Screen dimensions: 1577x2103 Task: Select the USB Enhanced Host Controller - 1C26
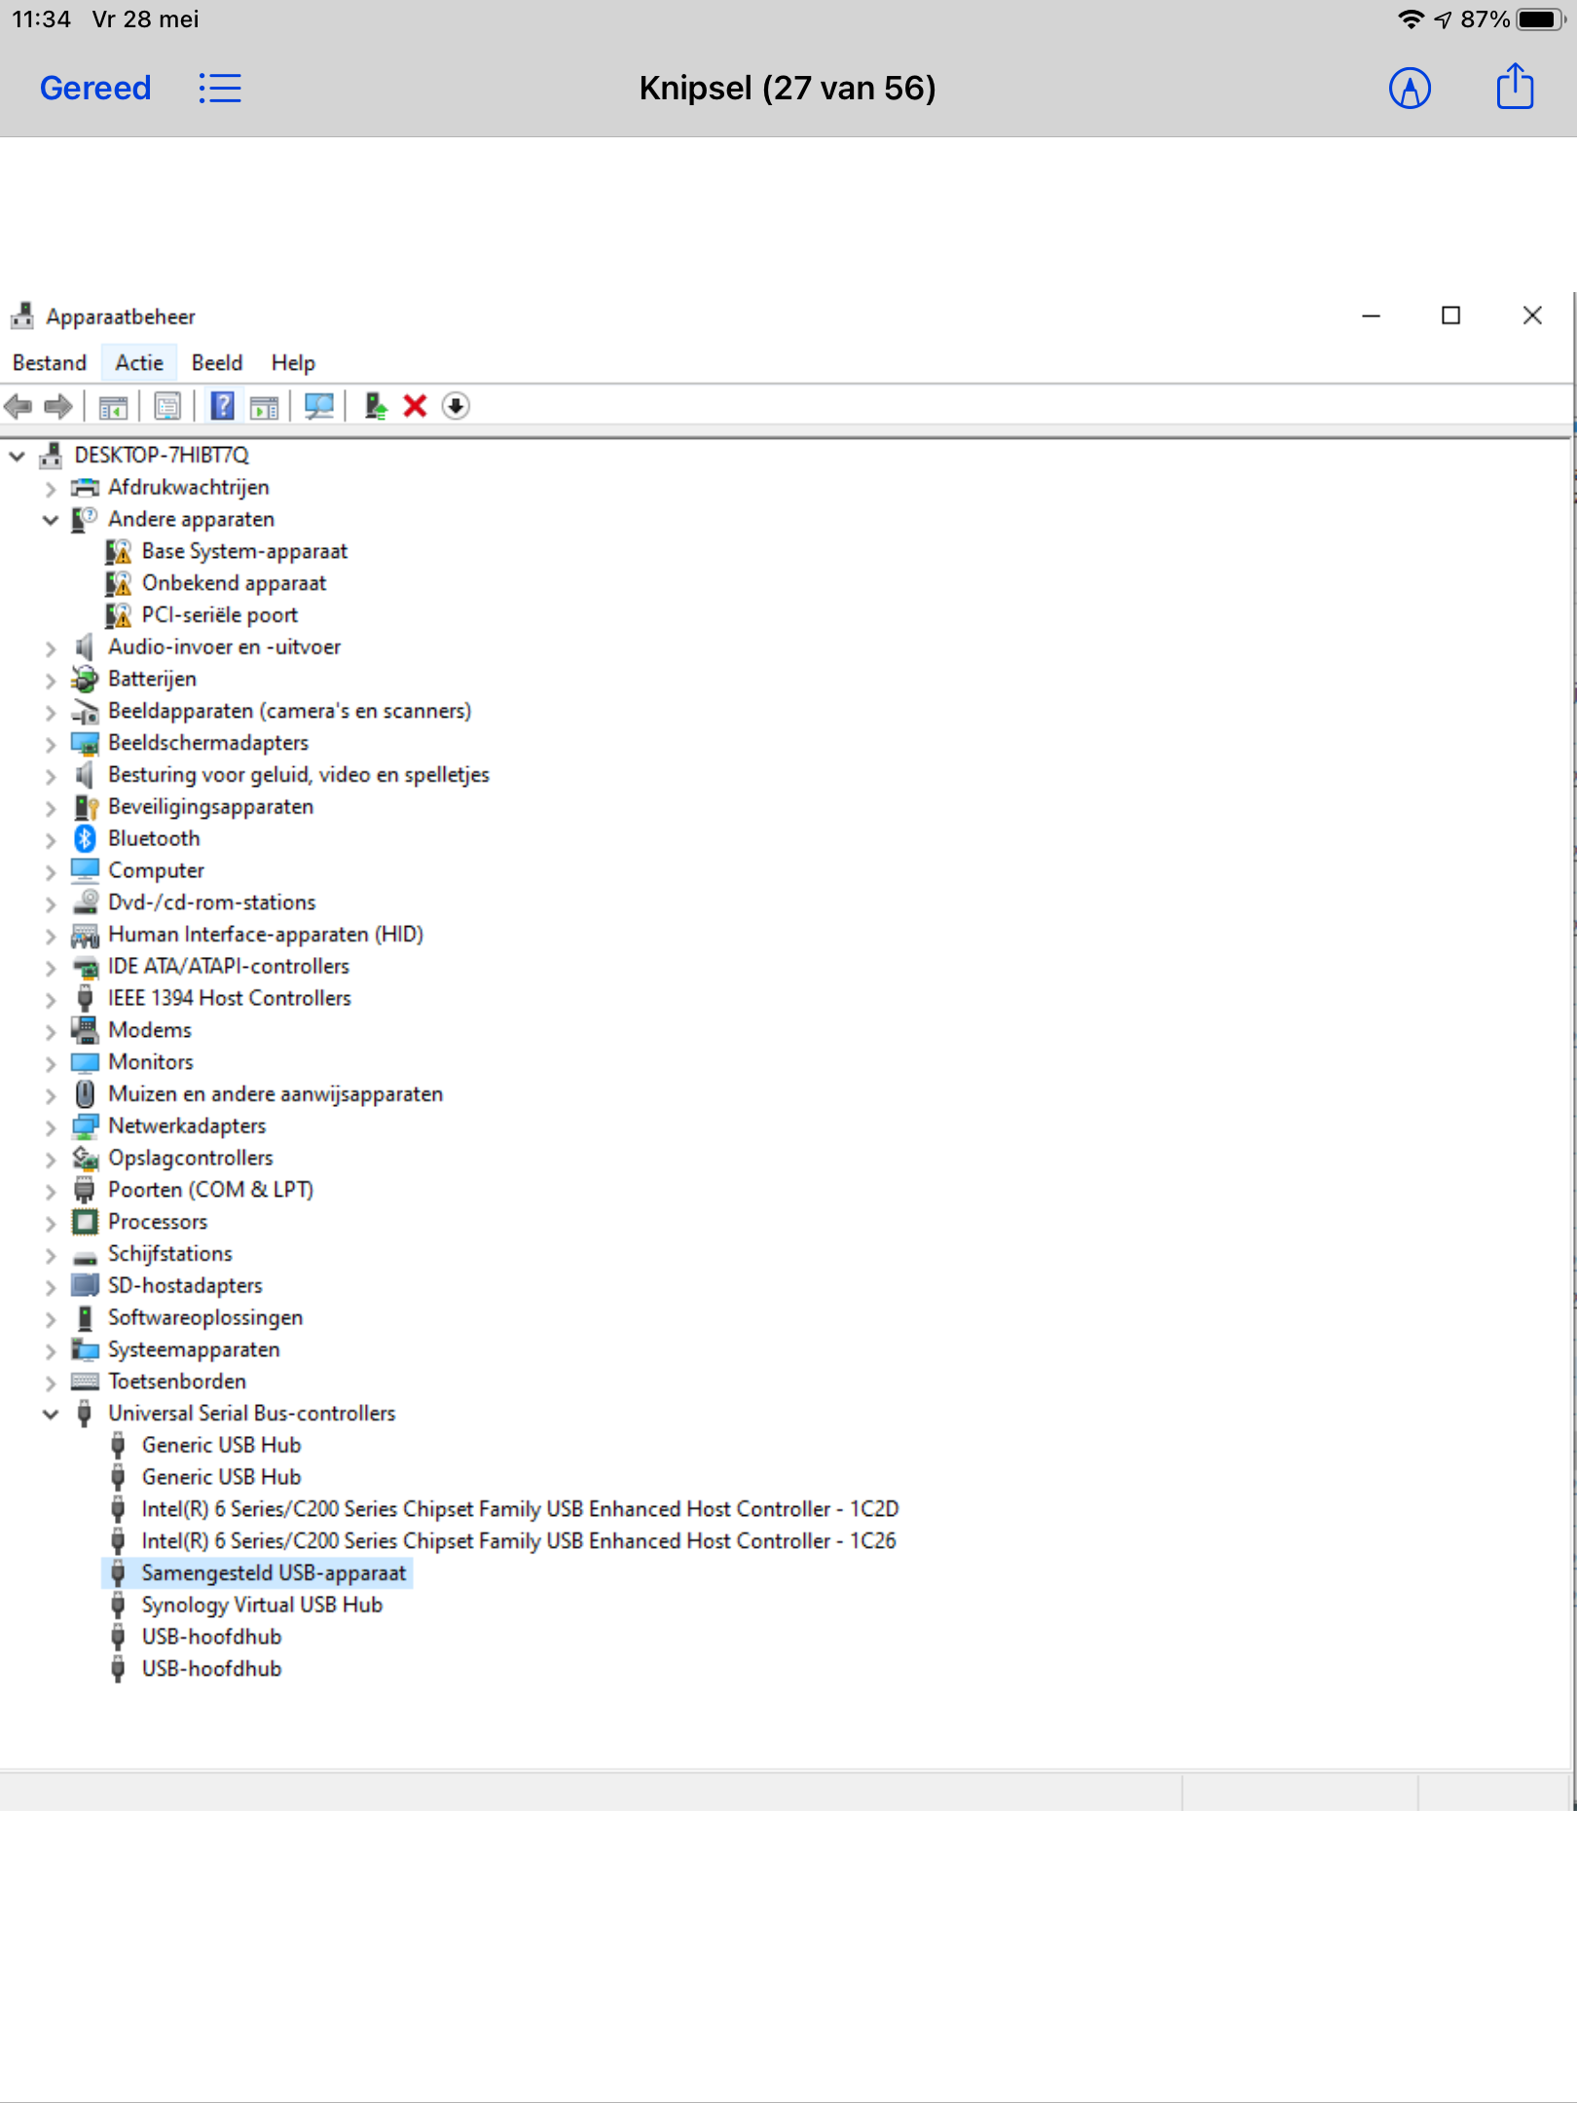[519, 1541]
